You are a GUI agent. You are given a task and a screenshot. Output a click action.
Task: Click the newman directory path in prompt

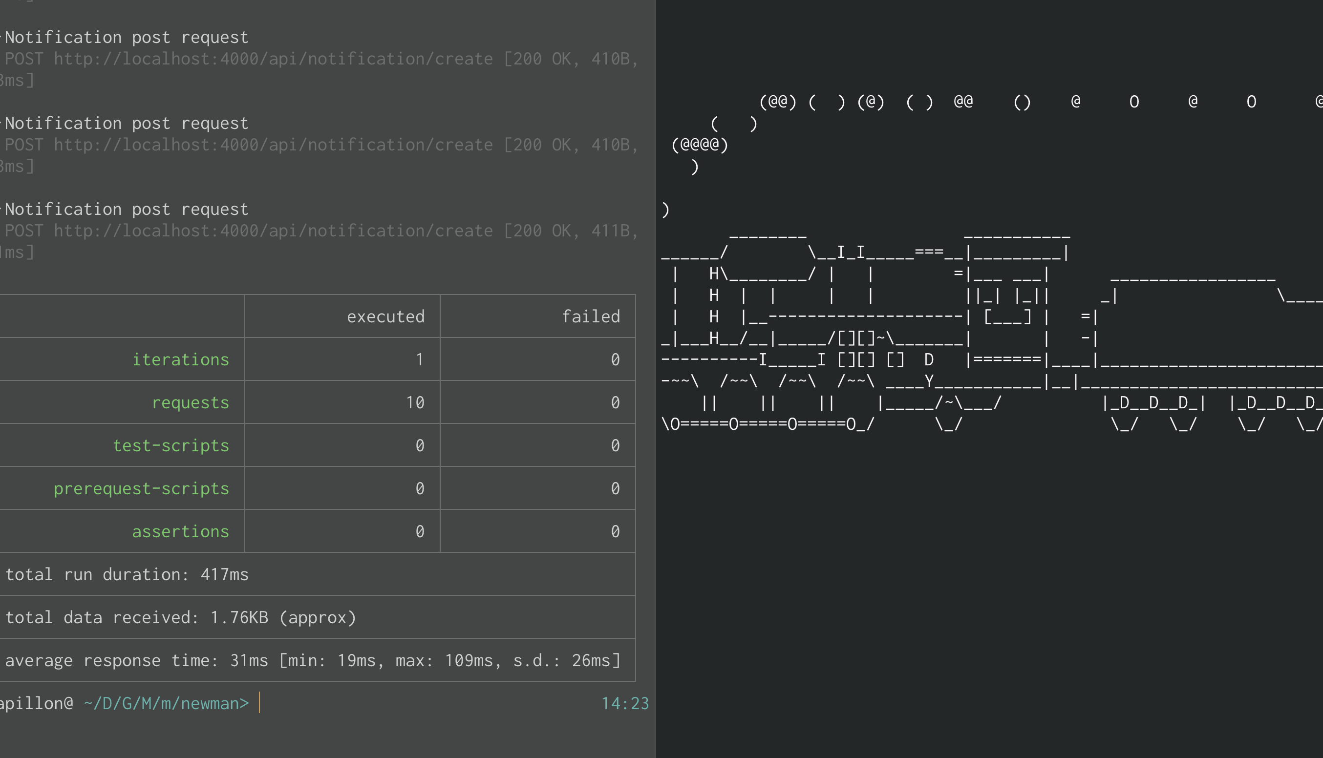click(x=166, y=703)
